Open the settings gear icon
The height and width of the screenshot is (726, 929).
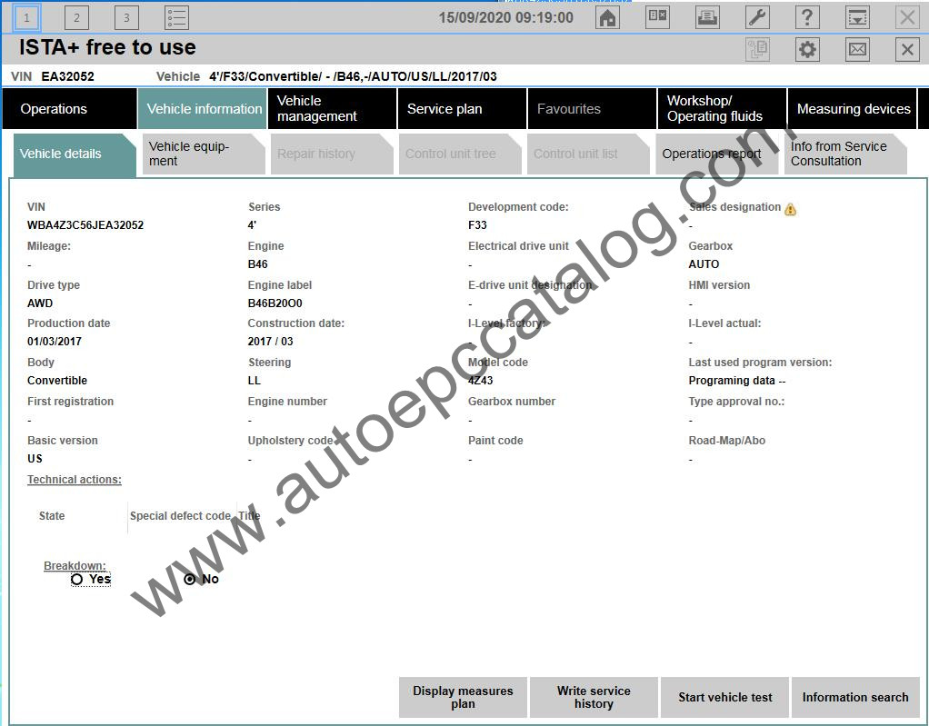[x=807, y=49]
